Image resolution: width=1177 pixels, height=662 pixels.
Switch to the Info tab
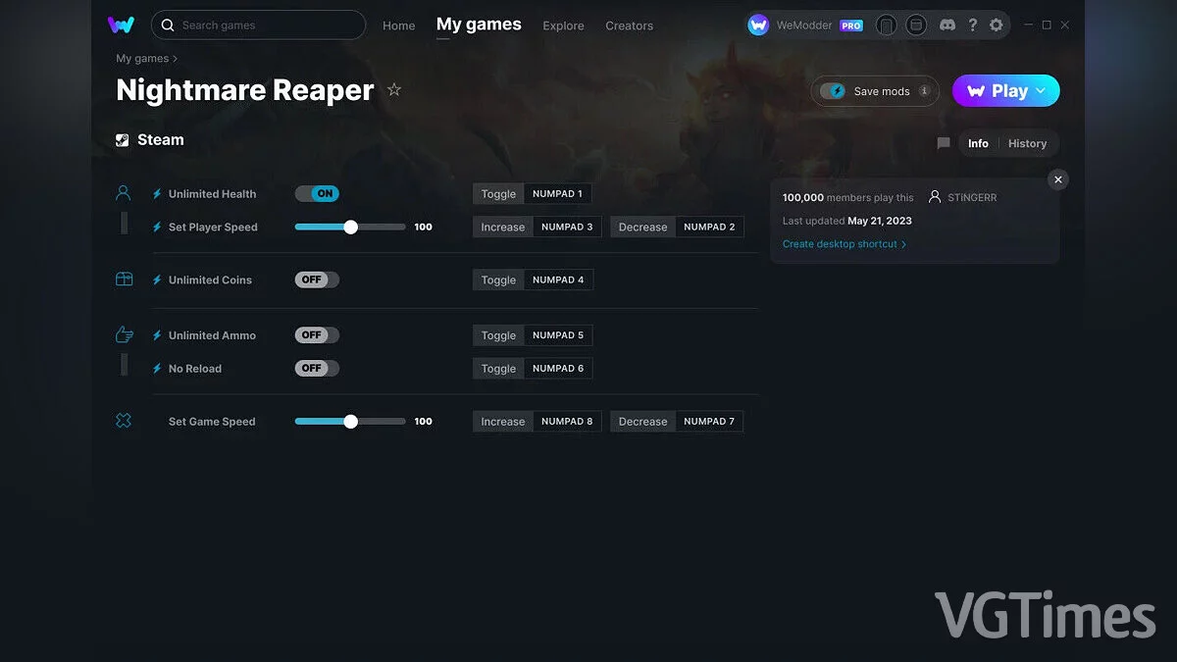pyautogui.click(x=978, y=143)
